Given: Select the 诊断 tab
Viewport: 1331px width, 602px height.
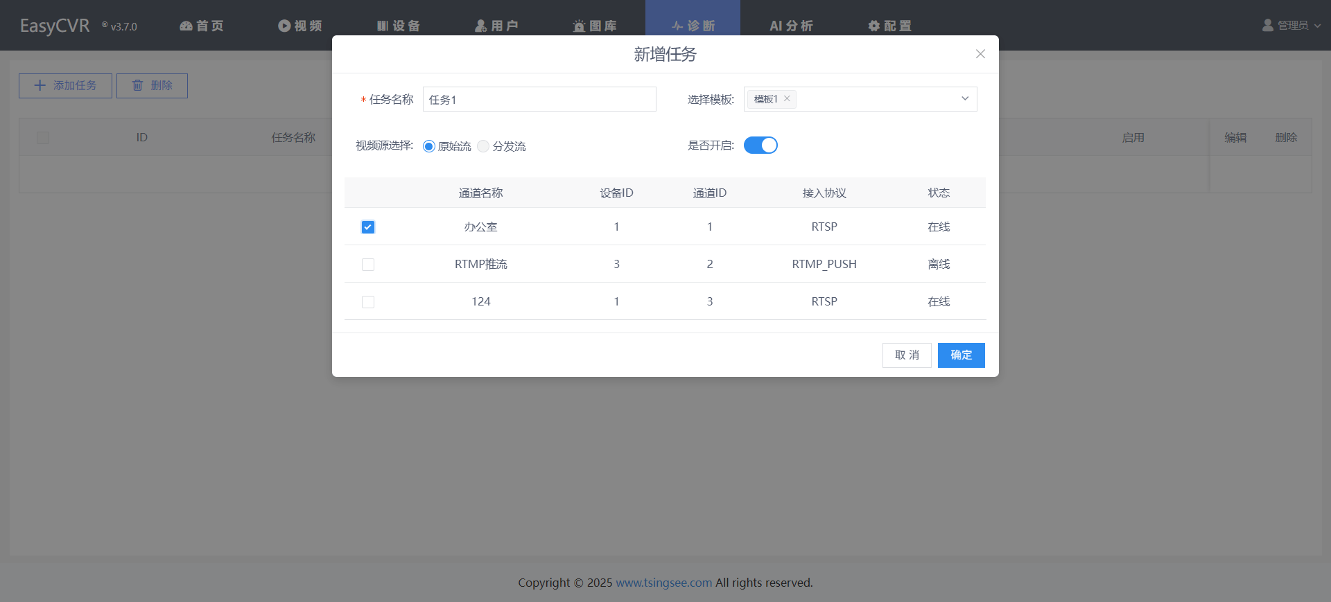Looking at the screenshot, I should click(x=693, y=26).
